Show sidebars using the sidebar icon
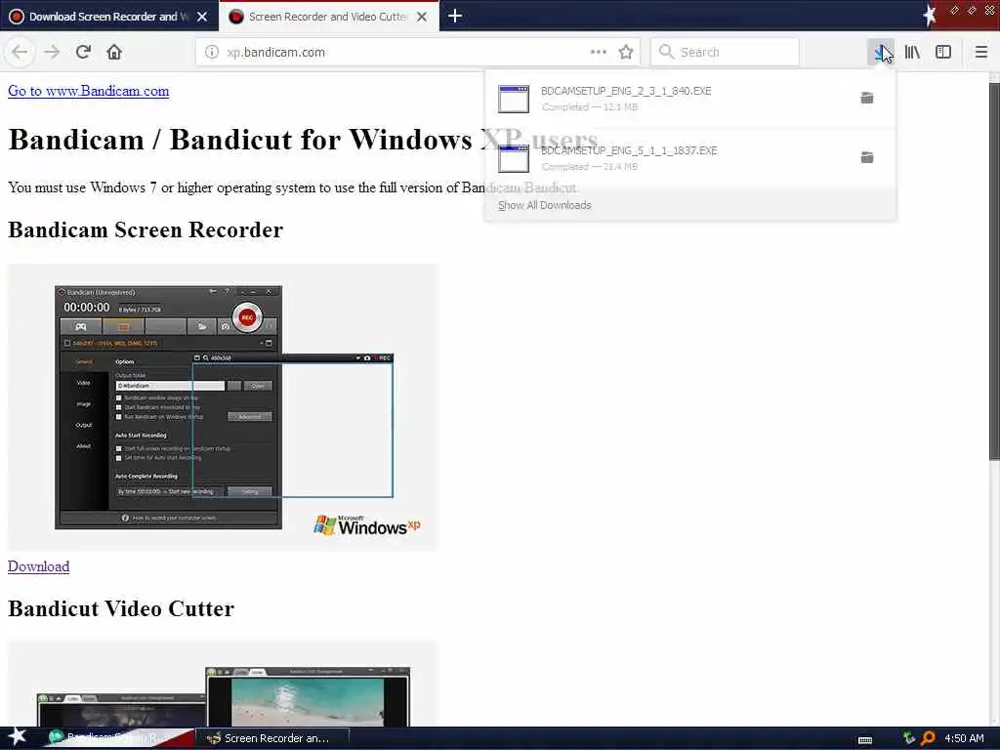The image size is (1000, 750). tap(943, 52)
